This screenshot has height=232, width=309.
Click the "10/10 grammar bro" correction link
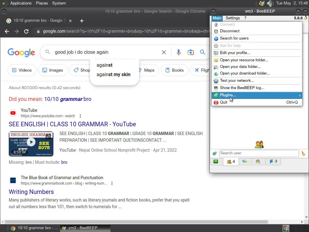[x=68, y=99]
